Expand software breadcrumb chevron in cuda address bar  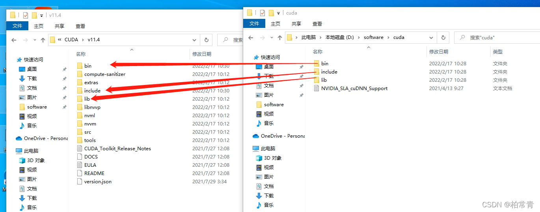389,37
